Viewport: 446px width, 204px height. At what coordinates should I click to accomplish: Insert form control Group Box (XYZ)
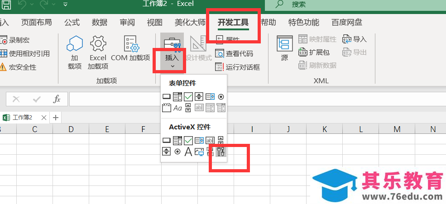[x=166, y=108]
